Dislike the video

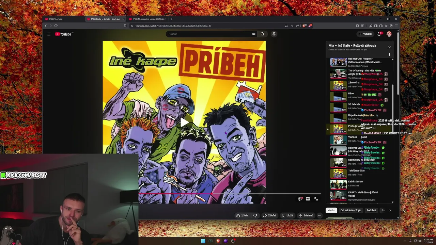click(255, 215)
